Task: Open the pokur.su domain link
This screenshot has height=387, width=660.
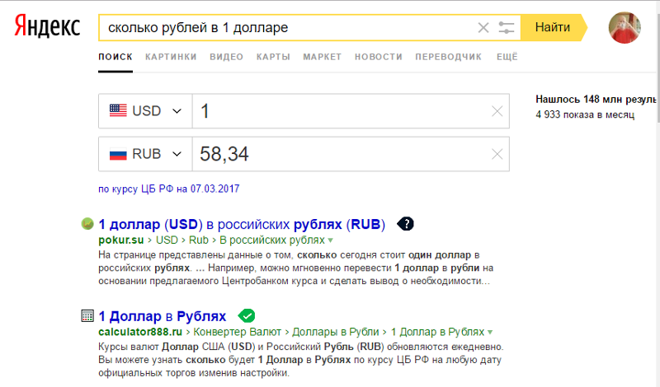Action: click(120, 240)
